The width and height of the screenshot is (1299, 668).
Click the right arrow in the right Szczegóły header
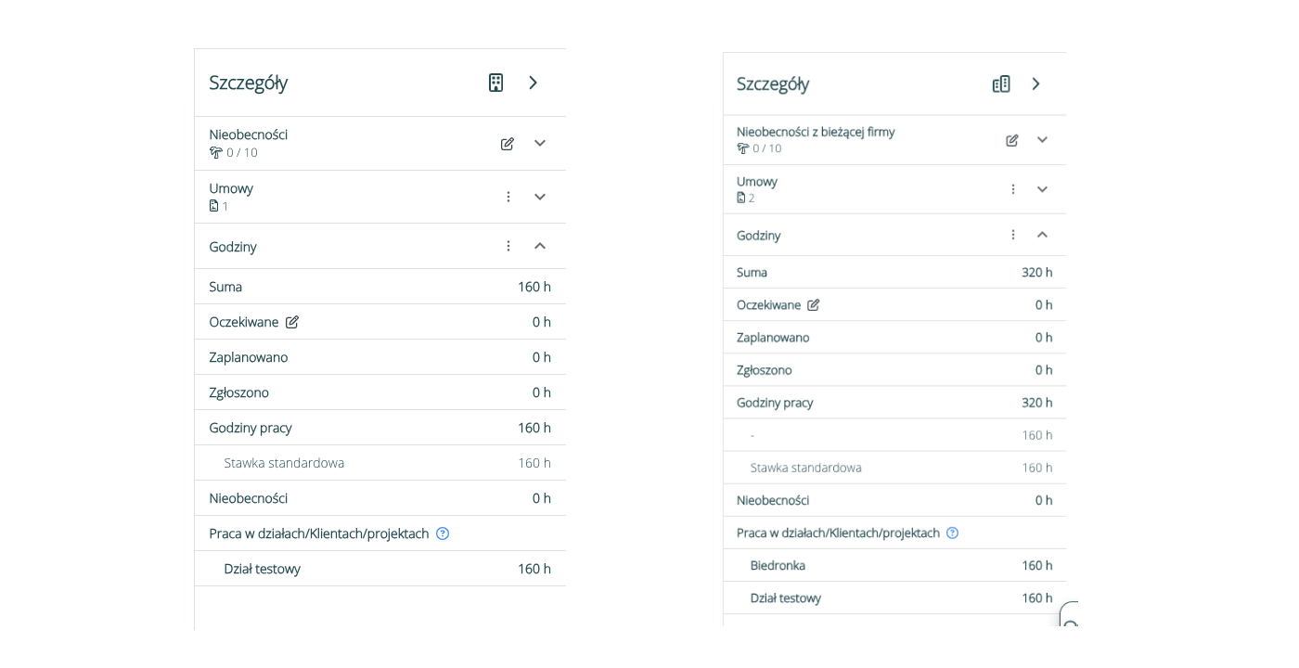pos(1036,84)
